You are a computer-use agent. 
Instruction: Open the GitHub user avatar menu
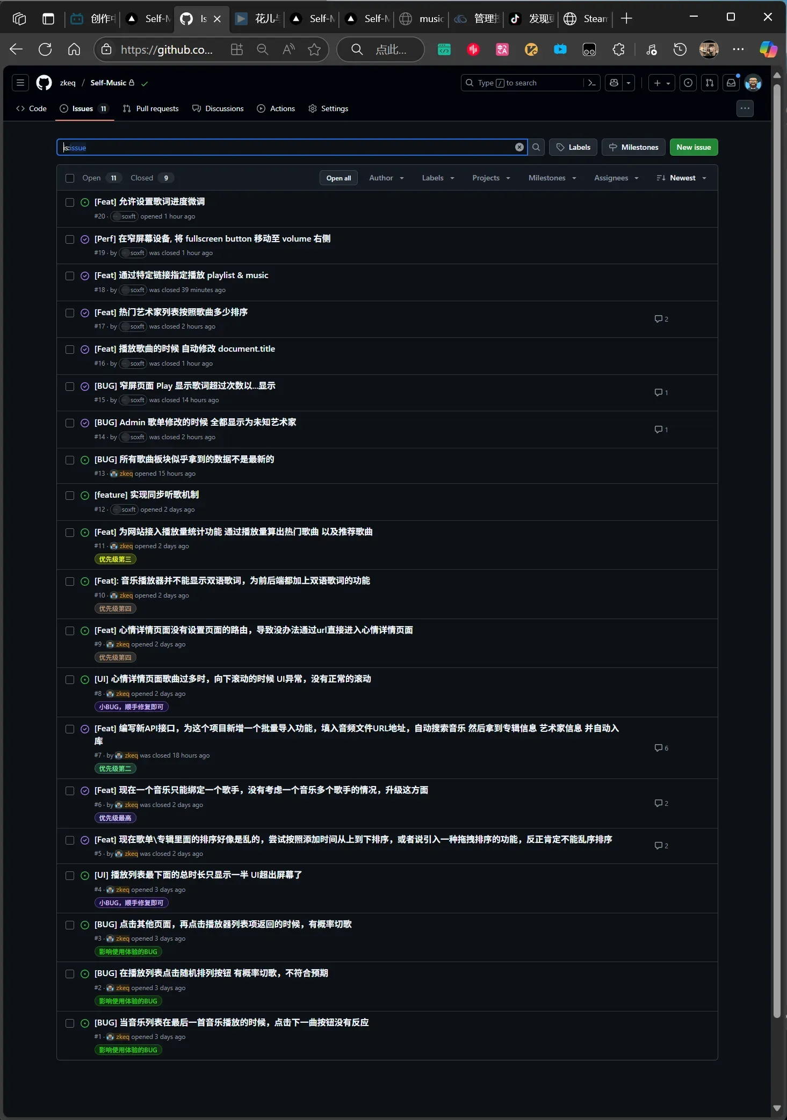tap(753, 83)
